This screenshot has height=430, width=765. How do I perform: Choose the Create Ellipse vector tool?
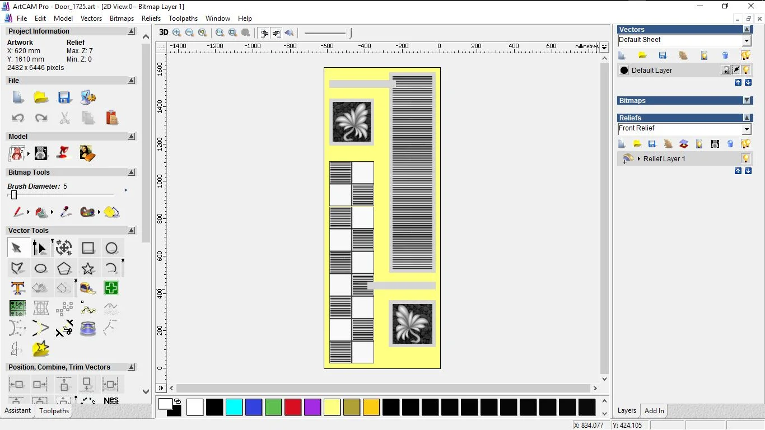(x=41, y=269)
